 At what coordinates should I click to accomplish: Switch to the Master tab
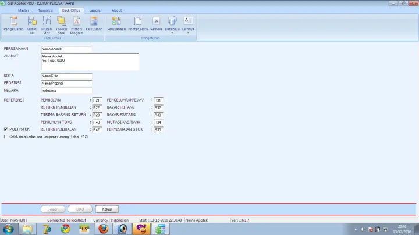(23, 10)
